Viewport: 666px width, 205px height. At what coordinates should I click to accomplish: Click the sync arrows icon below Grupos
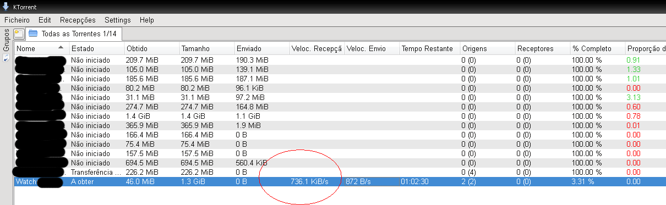tap(6, 58)
